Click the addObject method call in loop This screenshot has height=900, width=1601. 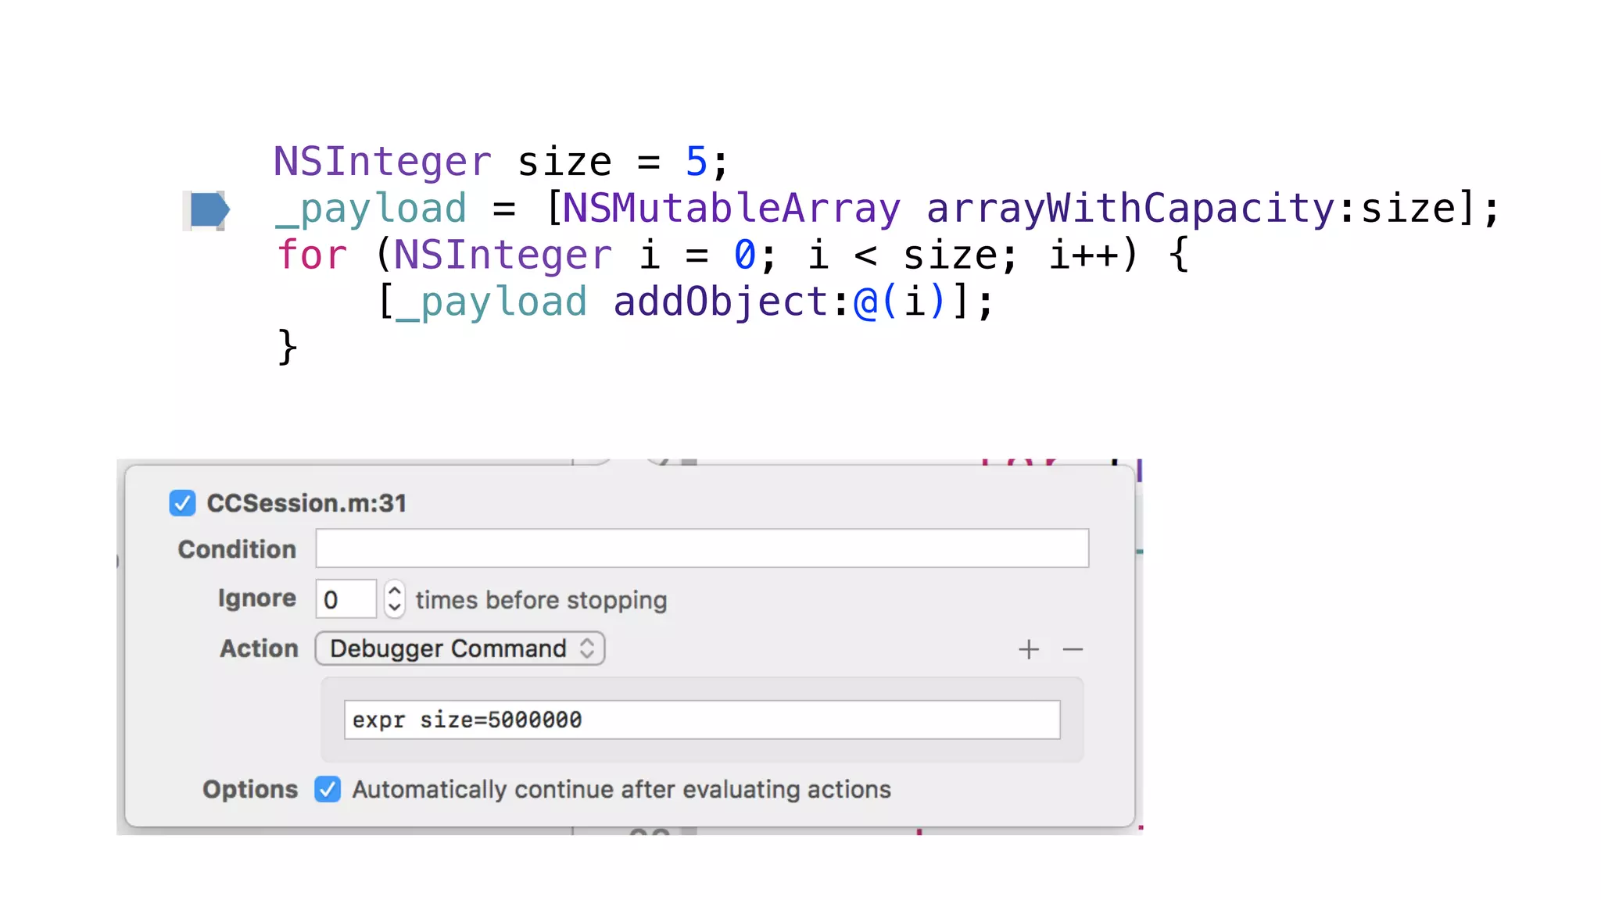(x=720, y=302)
